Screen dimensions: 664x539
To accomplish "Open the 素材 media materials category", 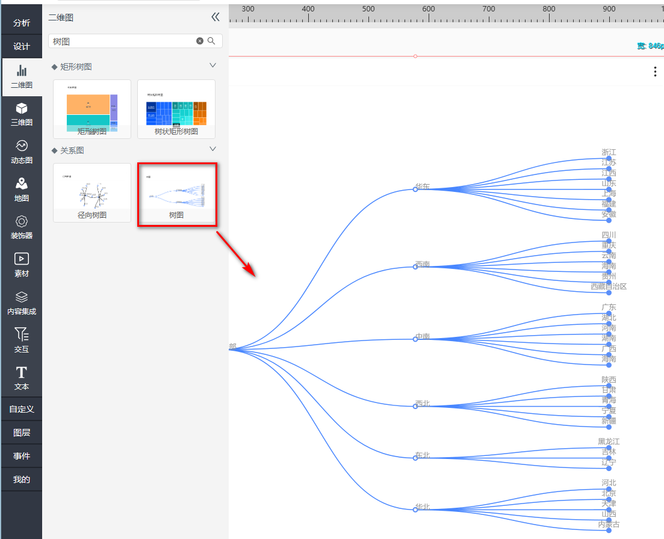I will pyautogui.click(x=22, y=265).
